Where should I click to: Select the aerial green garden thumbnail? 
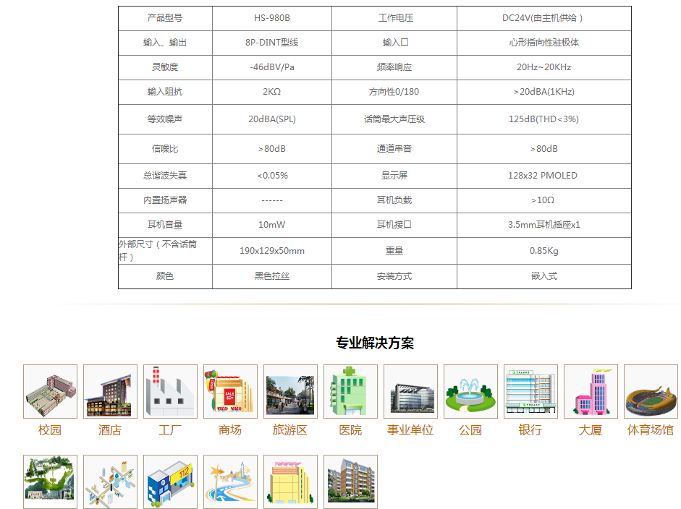click(x=50, y=481)
